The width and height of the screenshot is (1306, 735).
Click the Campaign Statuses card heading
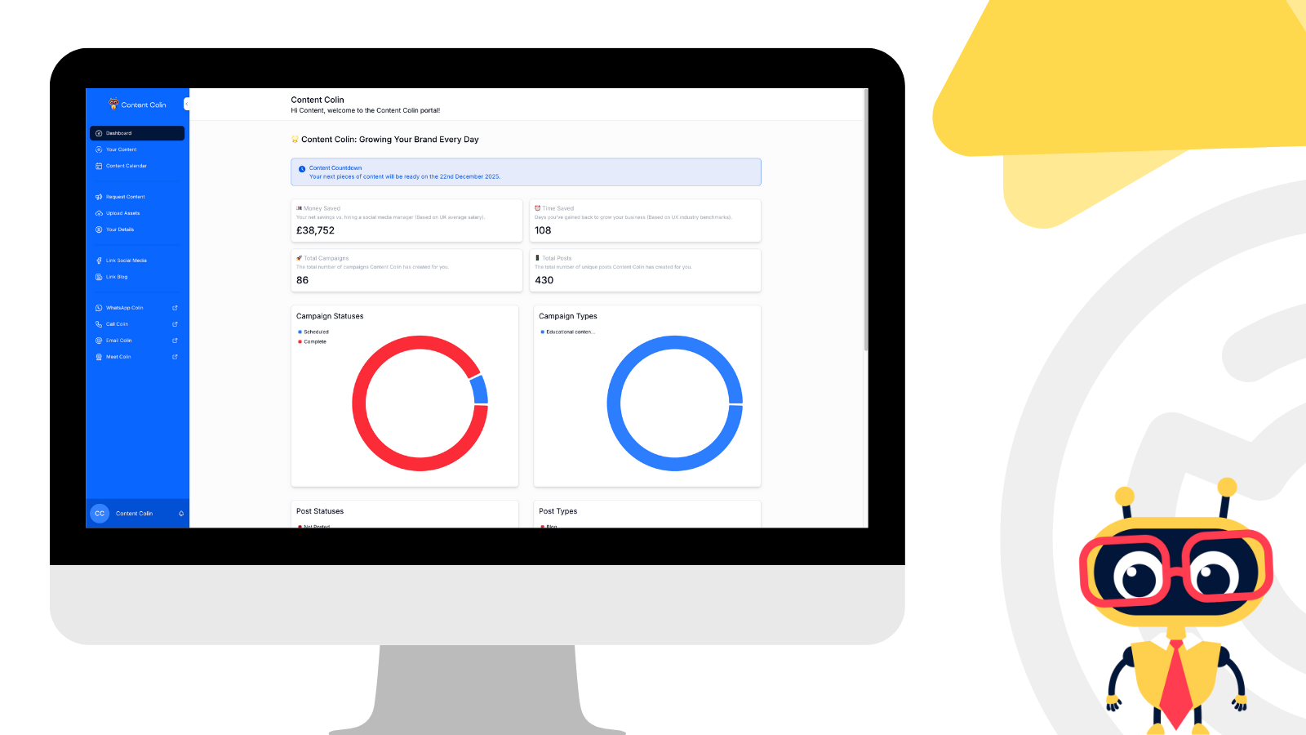coord(330,316)
